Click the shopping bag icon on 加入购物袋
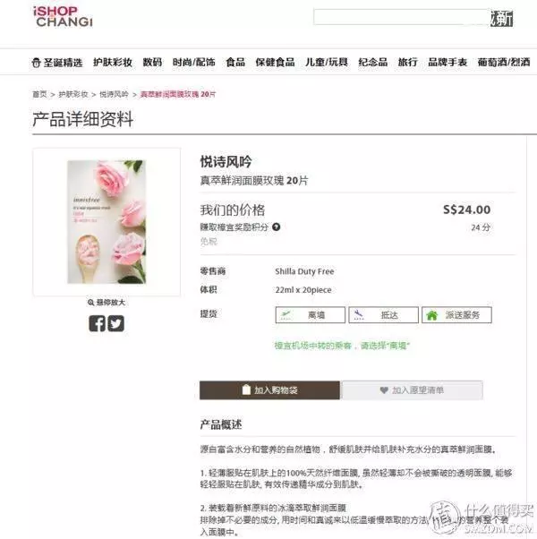537x539 pixels. pos(246,389)
